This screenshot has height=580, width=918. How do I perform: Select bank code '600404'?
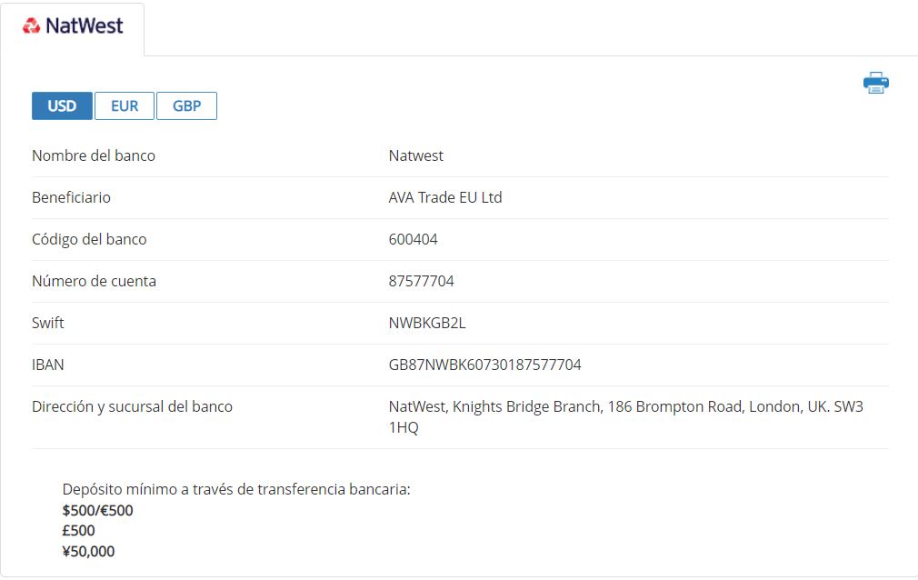(x=413, y=239)
